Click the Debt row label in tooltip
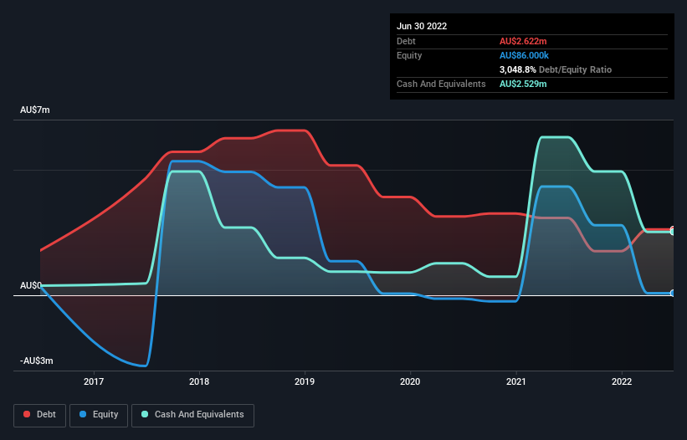Image resolution: width=687 pixels, height=440 pixels. (406, 41)
